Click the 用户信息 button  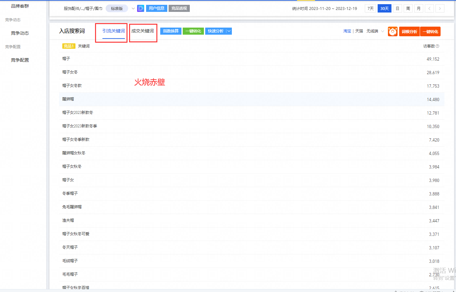tap(157, 8)
